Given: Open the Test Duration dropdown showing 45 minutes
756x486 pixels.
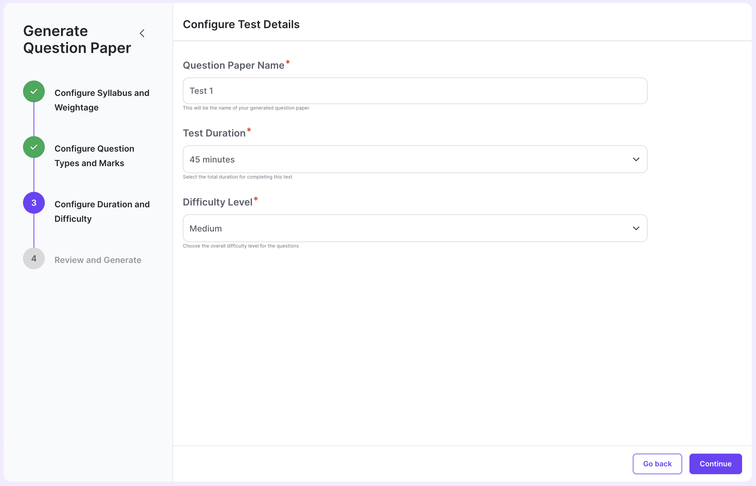Looking at the screenshot, I should click(415, 159).
